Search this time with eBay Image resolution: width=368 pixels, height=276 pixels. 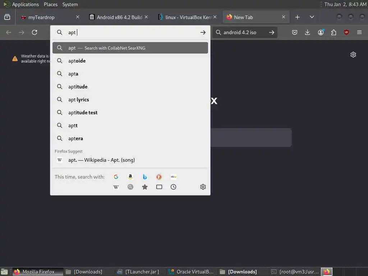coord(174,177)
